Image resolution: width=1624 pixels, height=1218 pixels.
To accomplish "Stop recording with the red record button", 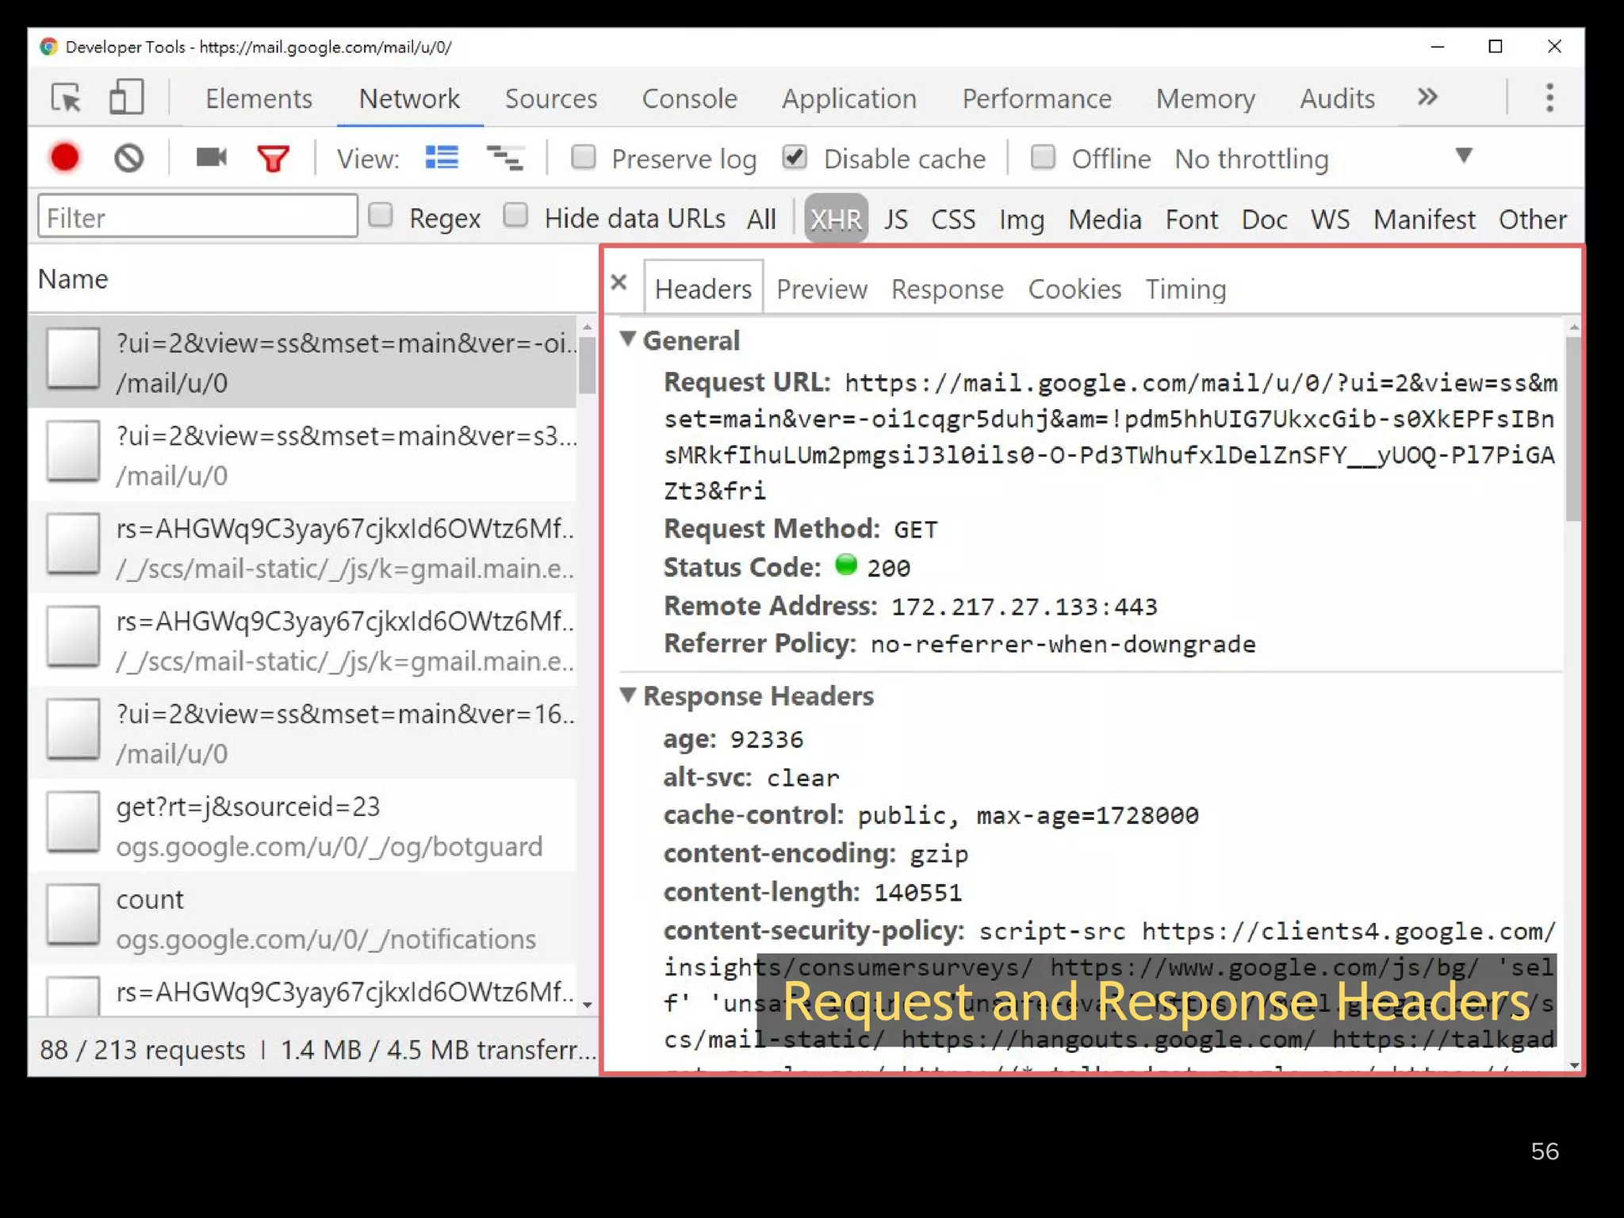I will coord(65,158).
